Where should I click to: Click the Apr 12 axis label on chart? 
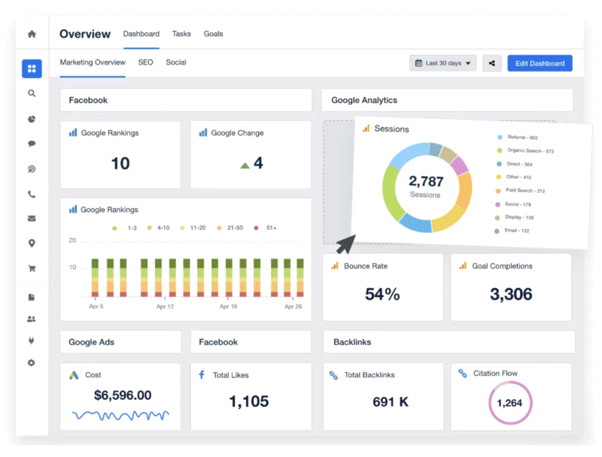(165, 307)
